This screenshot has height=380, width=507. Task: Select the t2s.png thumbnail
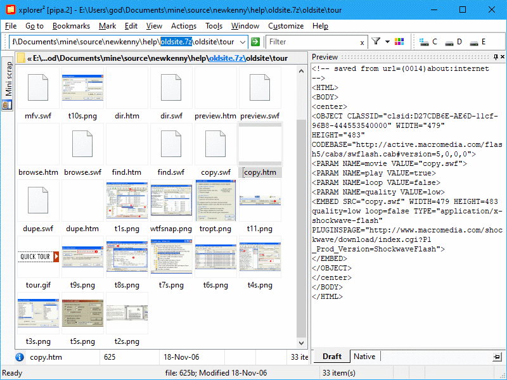tap(127, 313)
